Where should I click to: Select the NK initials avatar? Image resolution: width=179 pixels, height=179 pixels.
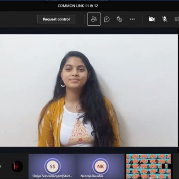point(101,166)
